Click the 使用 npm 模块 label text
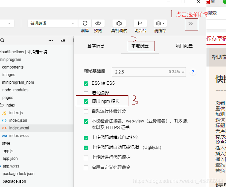226x187 pixels. [106, 101]
